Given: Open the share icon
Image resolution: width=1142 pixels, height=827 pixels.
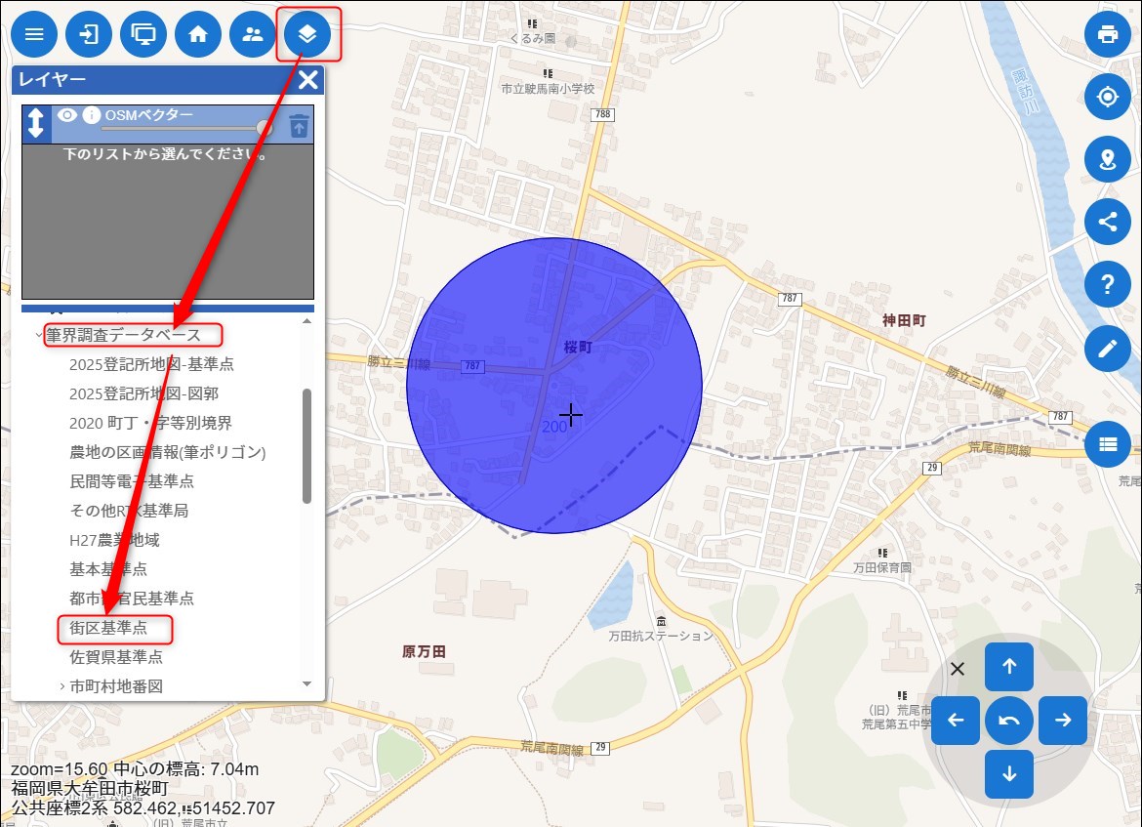Looking at the screenshot, I should 1107,221.
